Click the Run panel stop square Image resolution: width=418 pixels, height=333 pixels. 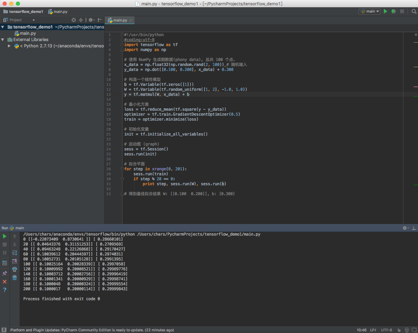(5, 245)
